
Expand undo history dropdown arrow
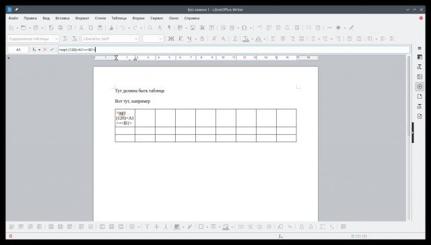coord(129,28)
